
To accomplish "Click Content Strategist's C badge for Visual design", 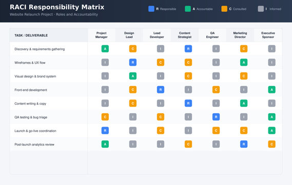I will pos(188,76).
